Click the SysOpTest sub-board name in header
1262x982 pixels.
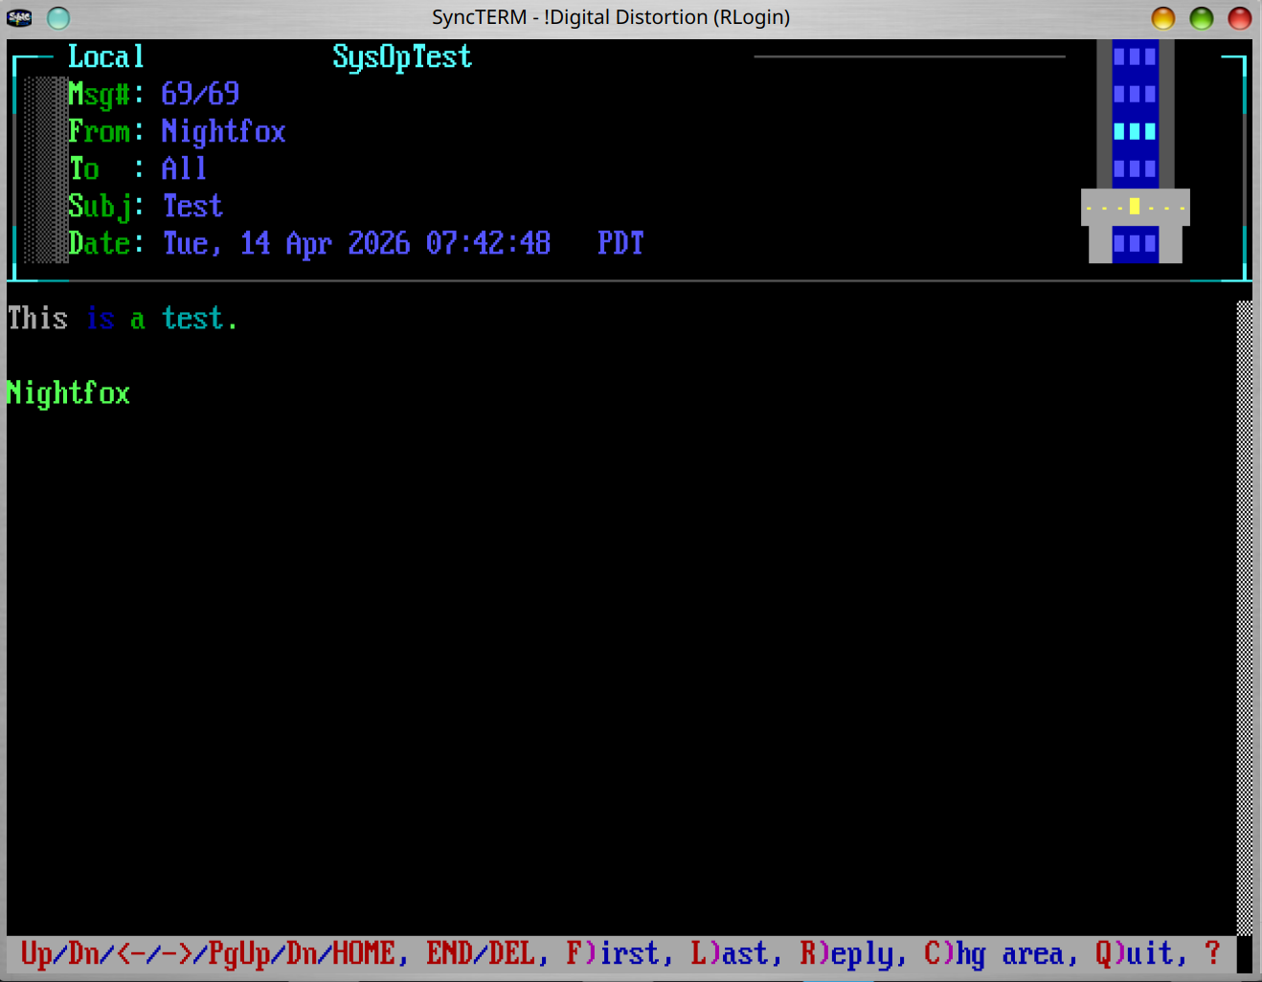point(402,57)
